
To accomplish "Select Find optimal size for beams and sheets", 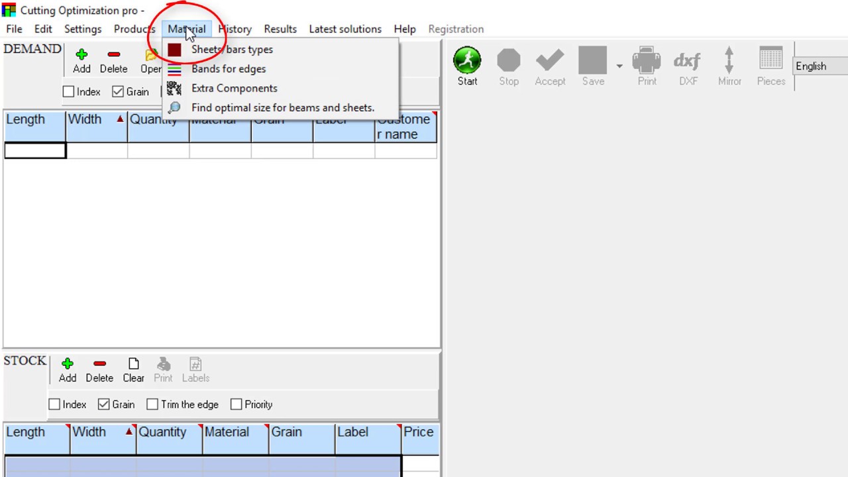I will (x=280, y=107).
